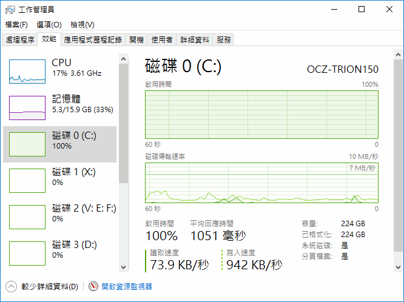Open the 檔案(F) menu

pos(16,25)
